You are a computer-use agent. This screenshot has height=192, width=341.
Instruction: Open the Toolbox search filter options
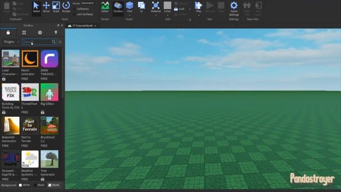tap(60, 42)
